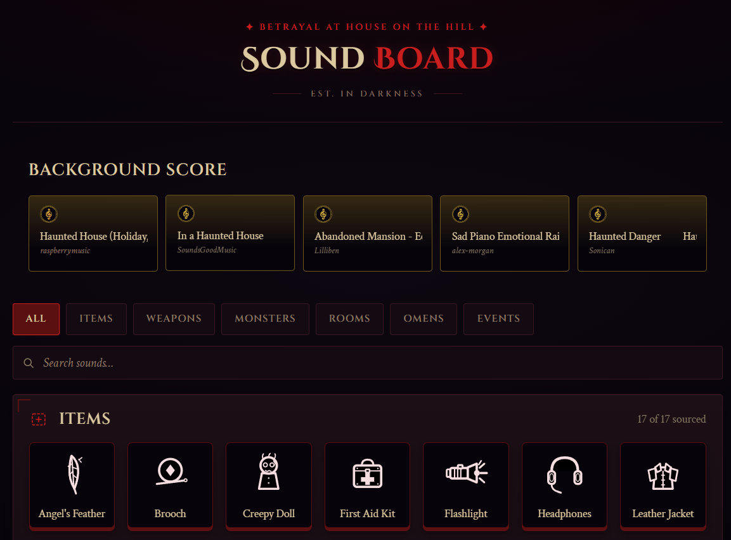Click the treble clef icon on Abandoned Mansion card

point(323,214)
